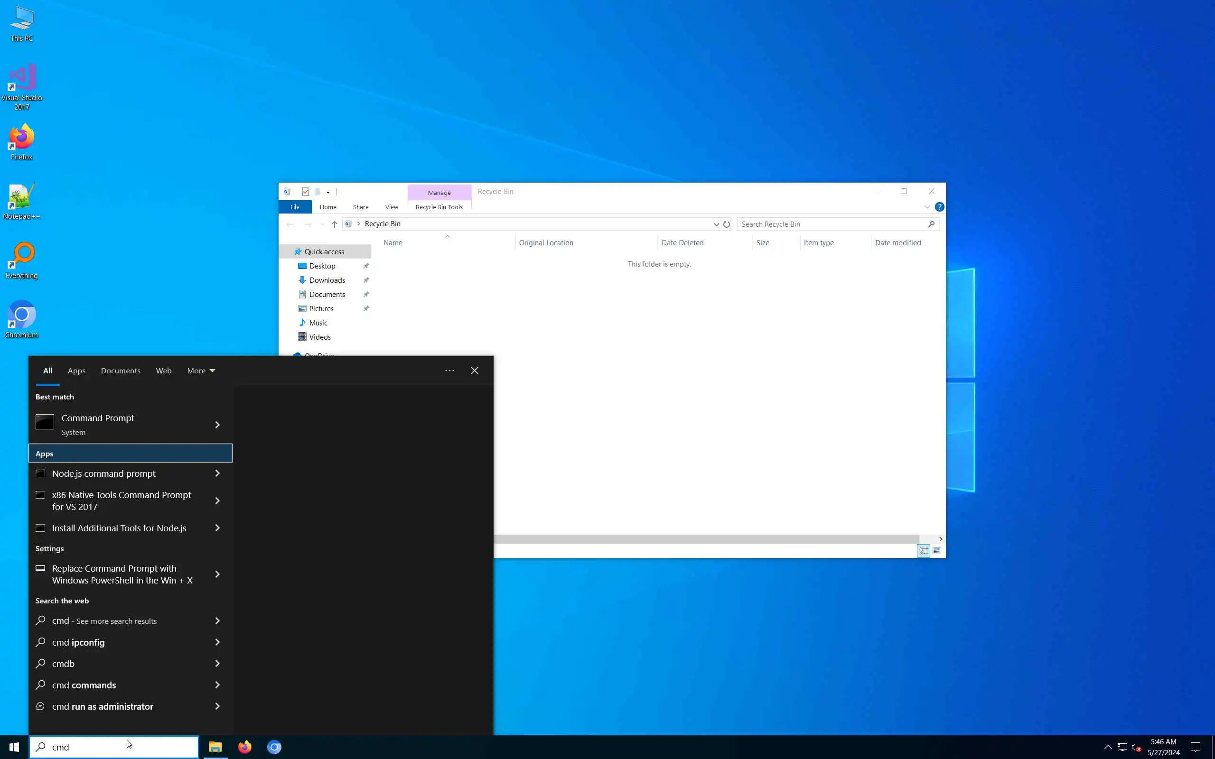Click the Up arrow navigation button
The image size is (1215, 759).
(x=335, y=224)
